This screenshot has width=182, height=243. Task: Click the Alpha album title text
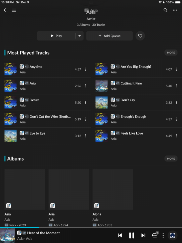click(x=97, y=214)
